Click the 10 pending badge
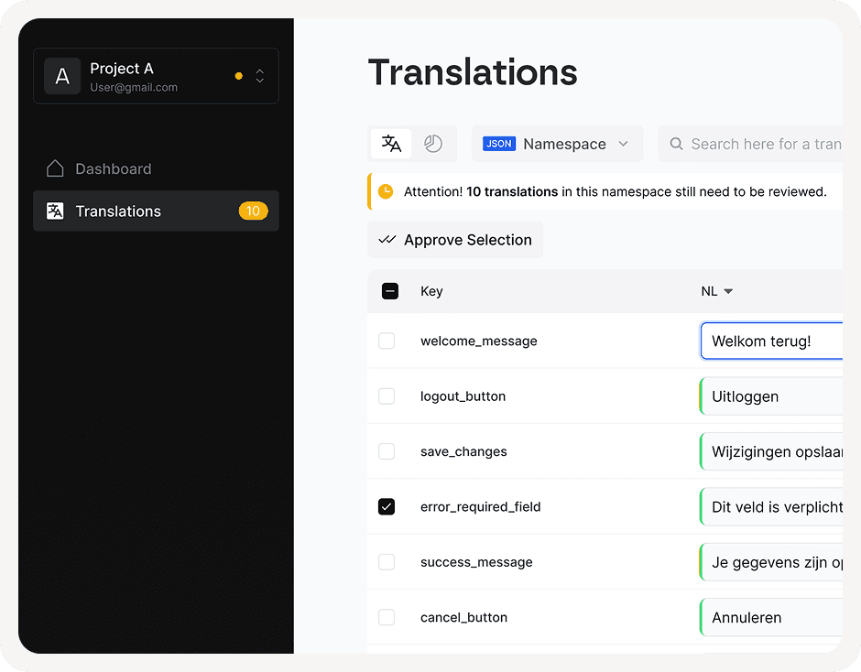 pyautogui.click(x=253, y=211)
